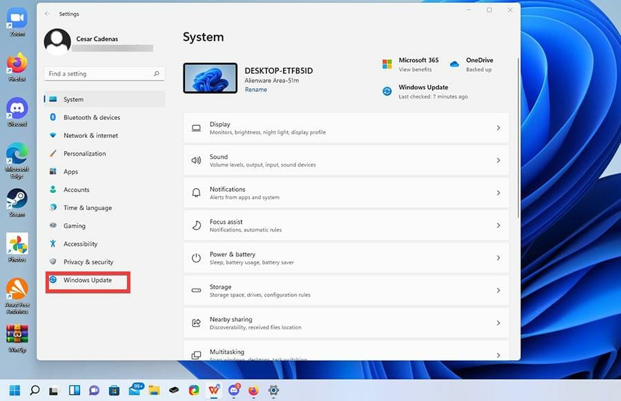Click the Accounts person icon in sidebar

click(x=52, y=189)
